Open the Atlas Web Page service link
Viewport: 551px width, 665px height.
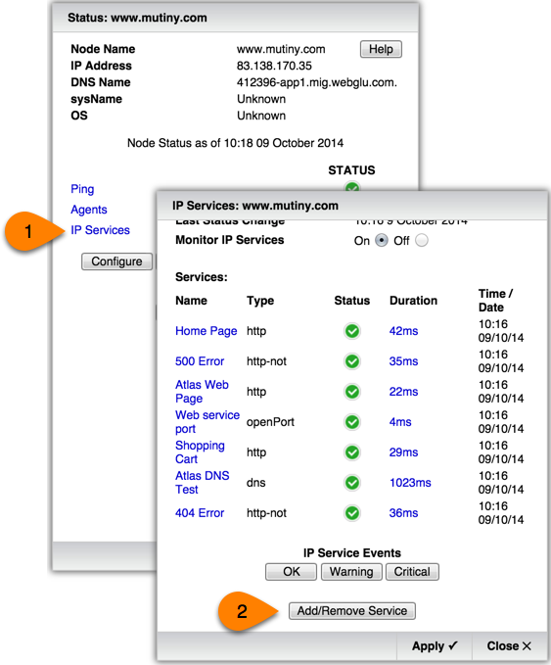pos(202,392)
